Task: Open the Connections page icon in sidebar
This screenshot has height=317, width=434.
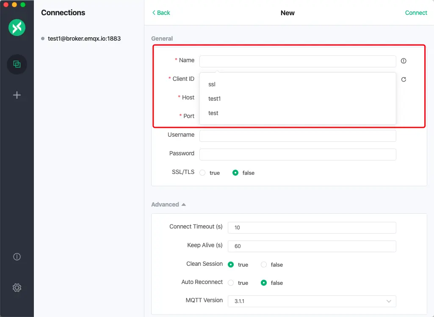Action: (x=17, y=64)
